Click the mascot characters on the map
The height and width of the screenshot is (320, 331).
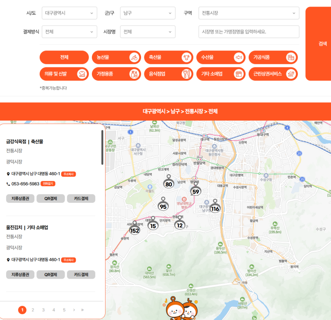[x=181, y=308]
